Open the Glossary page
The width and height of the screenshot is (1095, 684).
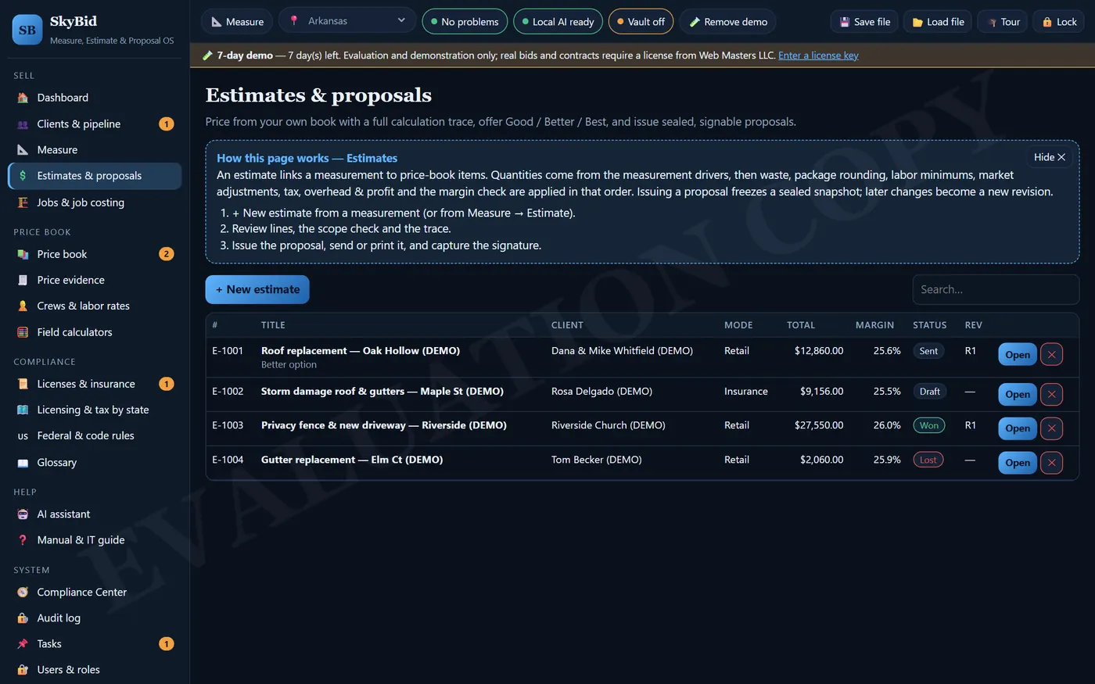(x=95, y=462)
